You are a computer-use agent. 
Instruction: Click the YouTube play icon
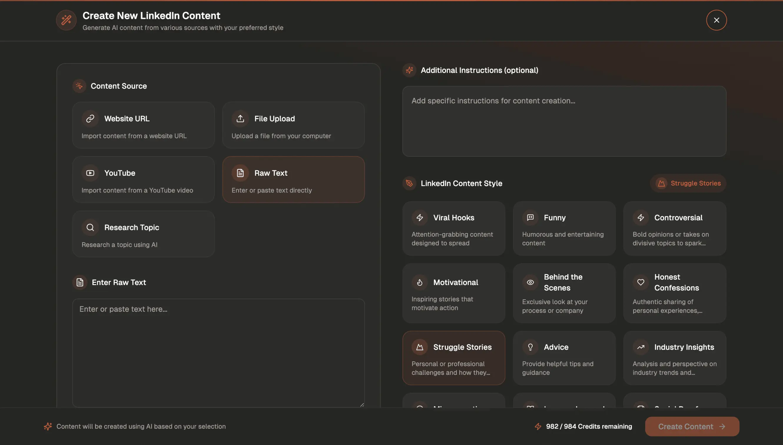[90, 173]
